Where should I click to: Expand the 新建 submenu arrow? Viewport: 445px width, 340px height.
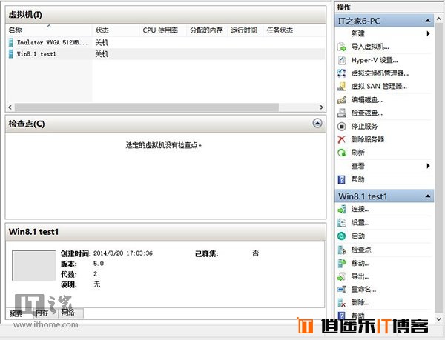click(x=428, y=33)
